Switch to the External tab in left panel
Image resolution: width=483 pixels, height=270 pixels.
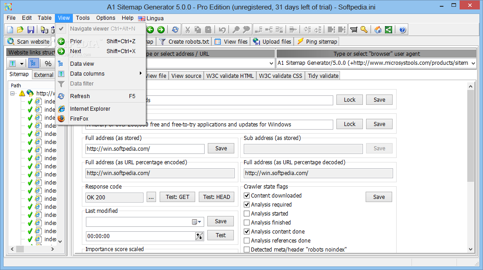click(x=44, y=75)
